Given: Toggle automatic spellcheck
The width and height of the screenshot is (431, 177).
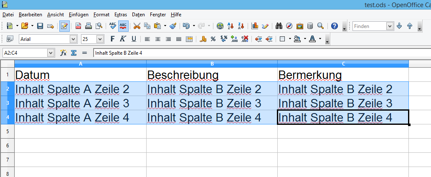Looking at the screenshot, I should coord(123,26).
